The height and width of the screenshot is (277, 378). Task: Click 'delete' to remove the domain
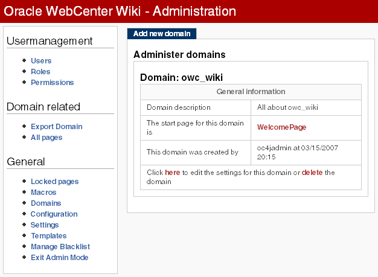pyautogui.click(x=312, y=173)
